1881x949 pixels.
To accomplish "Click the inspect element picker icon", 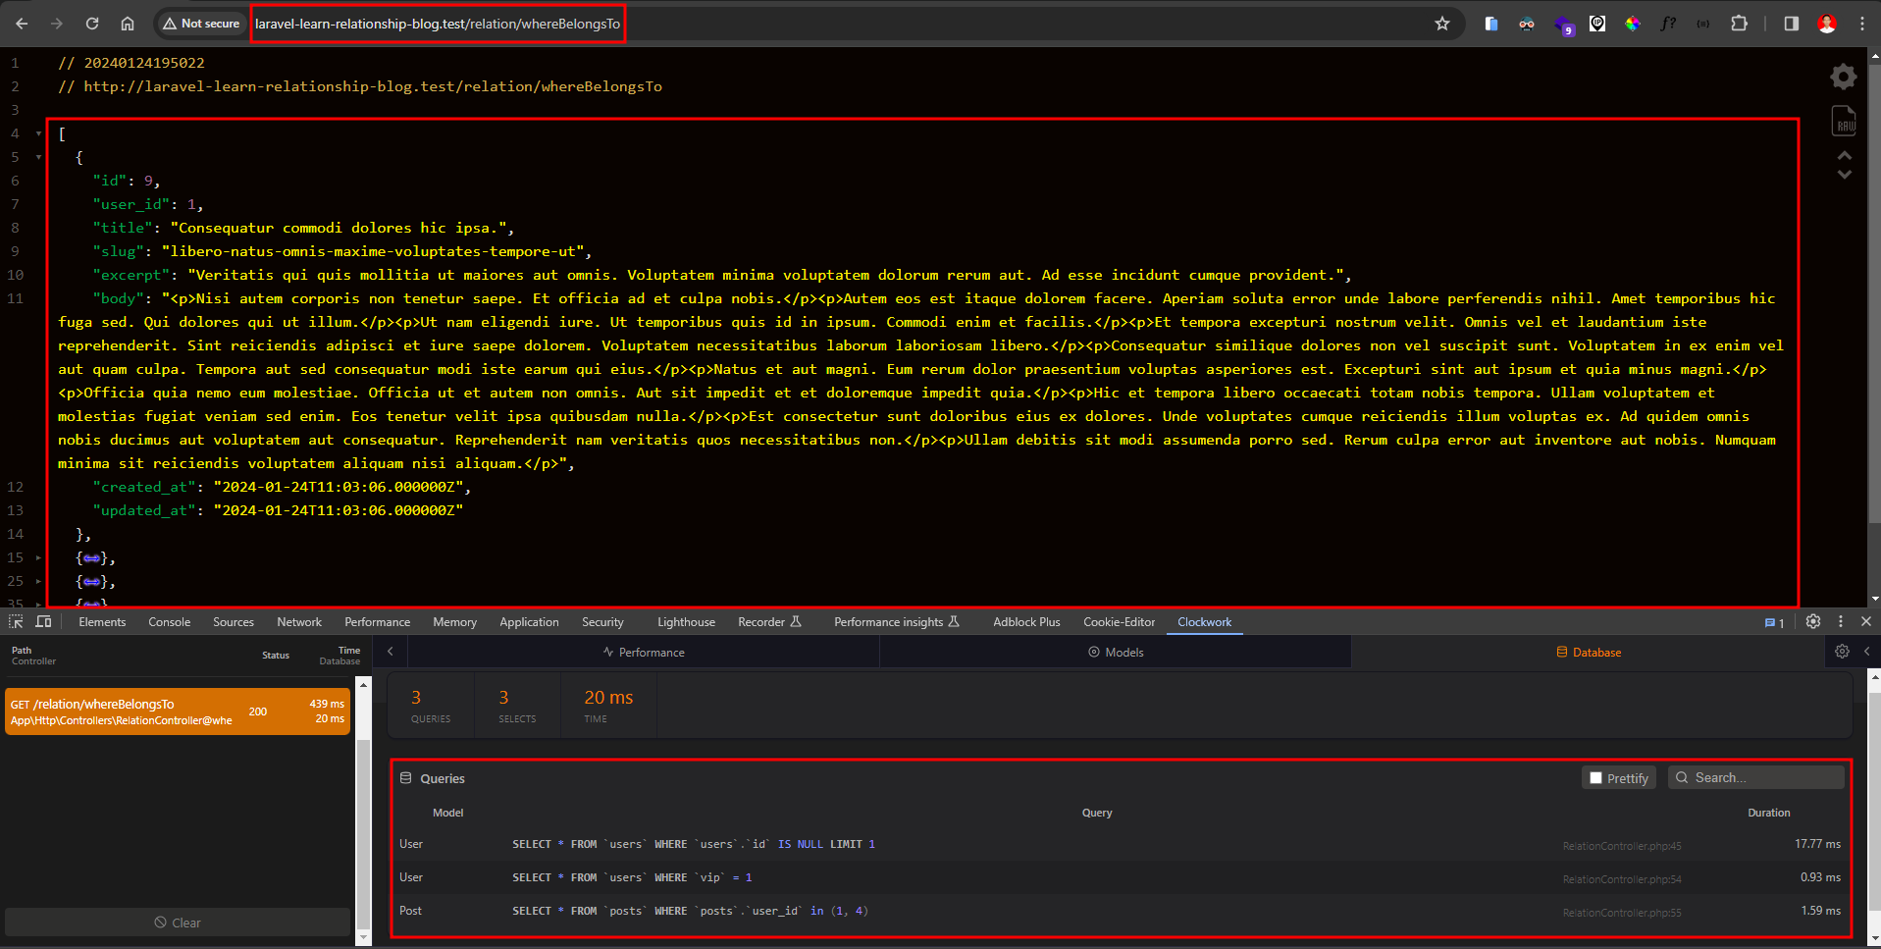I will click(16, 621).
